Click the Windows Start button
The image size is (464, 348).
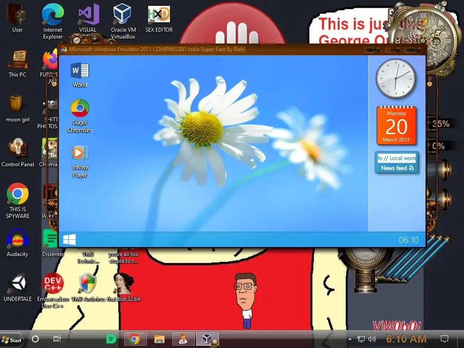pos(12,340)
